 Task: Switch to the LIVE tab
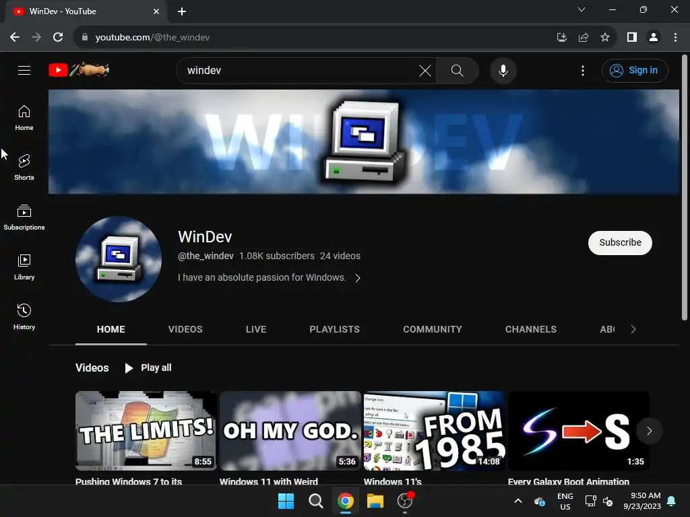coord(255,329)
